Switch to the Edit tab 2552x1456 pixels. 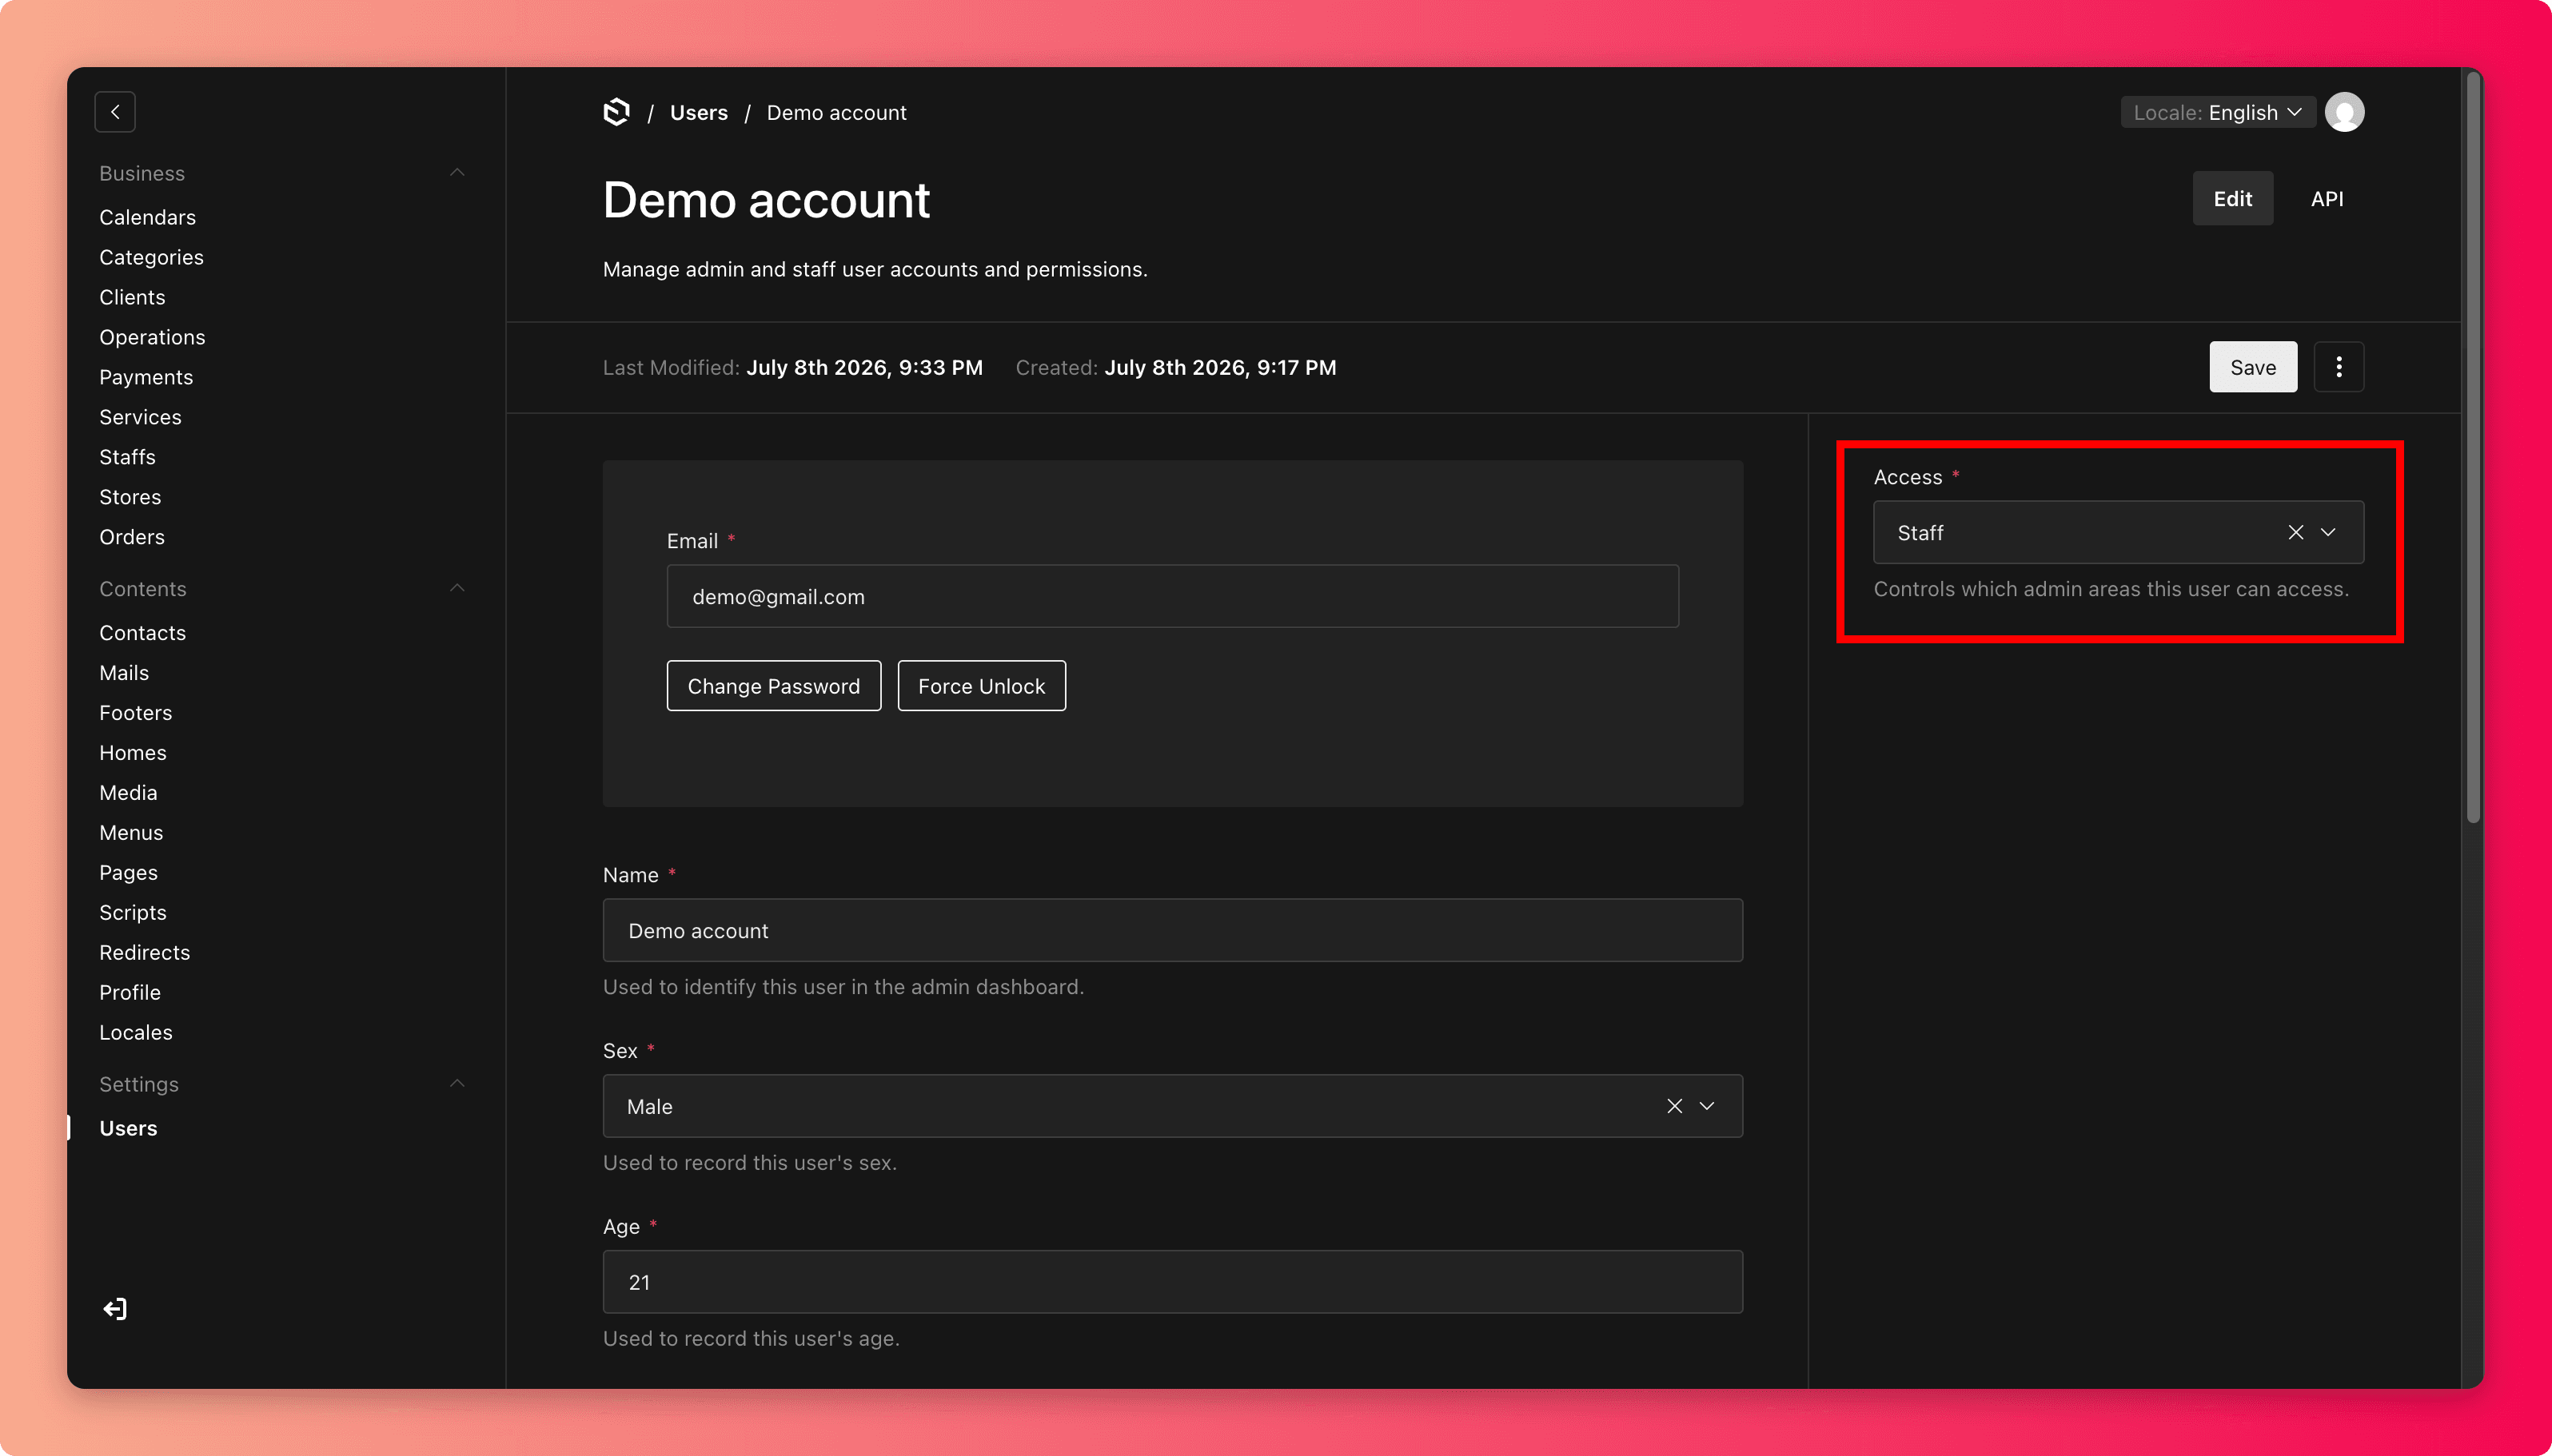2233,198
